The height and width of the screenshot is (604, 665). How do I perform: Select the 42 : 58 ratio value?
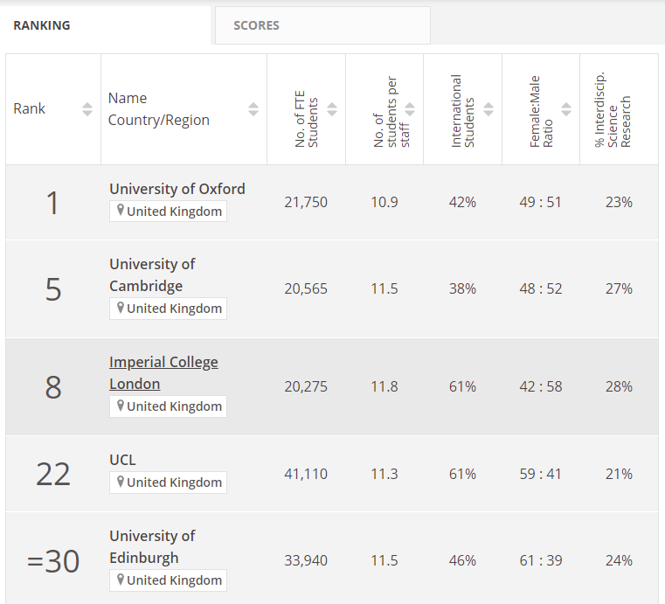[541, 387]
